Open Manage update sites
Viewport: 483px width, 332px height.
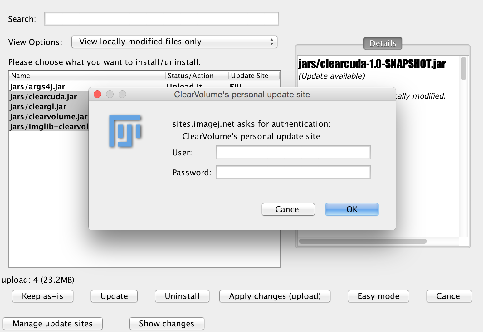point(53,324)
